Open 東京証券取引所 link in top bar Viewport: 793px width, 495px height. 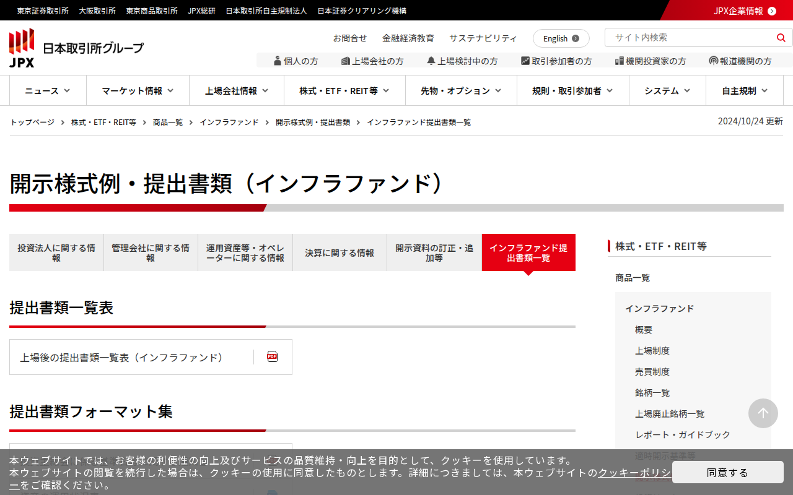pyautogui.click(x=43, y=11)
